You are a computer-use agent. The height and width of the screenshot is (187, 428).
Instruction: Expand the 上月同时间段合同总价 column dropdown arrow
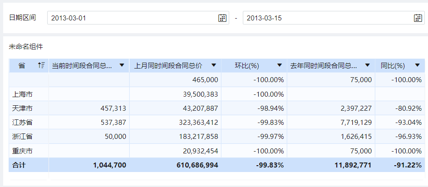[x=214, y=65]
